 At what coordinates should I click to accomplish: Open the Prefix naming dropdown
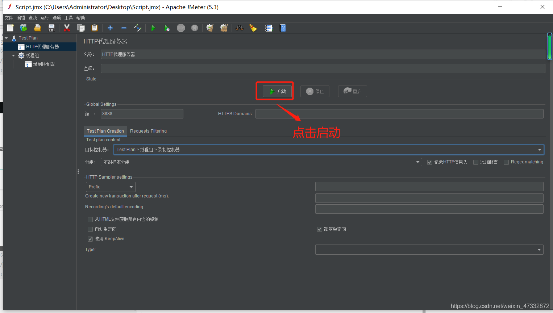coord(111,187)
